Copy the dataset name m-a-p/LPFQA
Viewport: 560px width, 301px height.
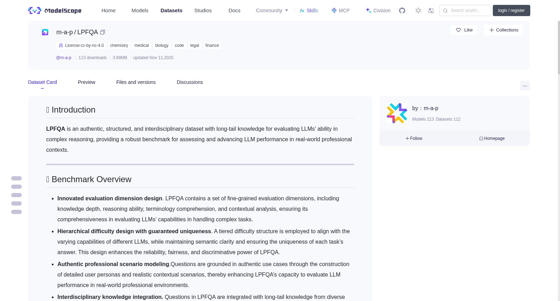[103, 32]
